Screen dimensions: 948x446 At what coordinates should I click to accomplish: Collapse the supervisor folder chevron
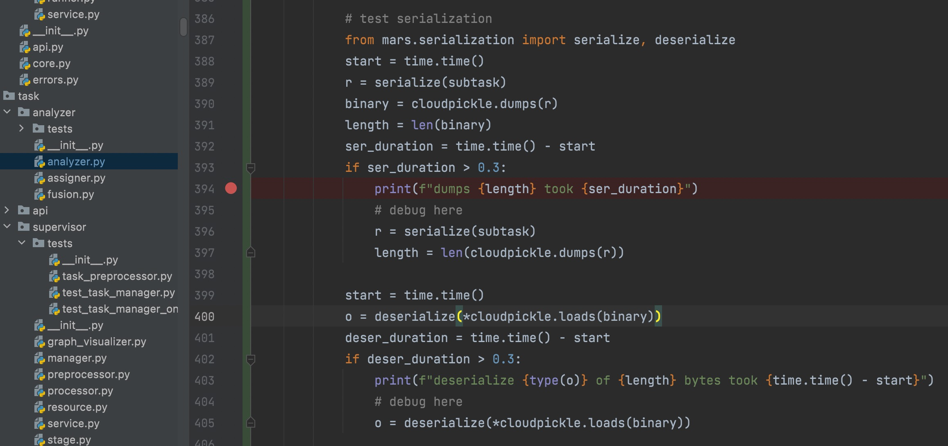coord(7,227)
